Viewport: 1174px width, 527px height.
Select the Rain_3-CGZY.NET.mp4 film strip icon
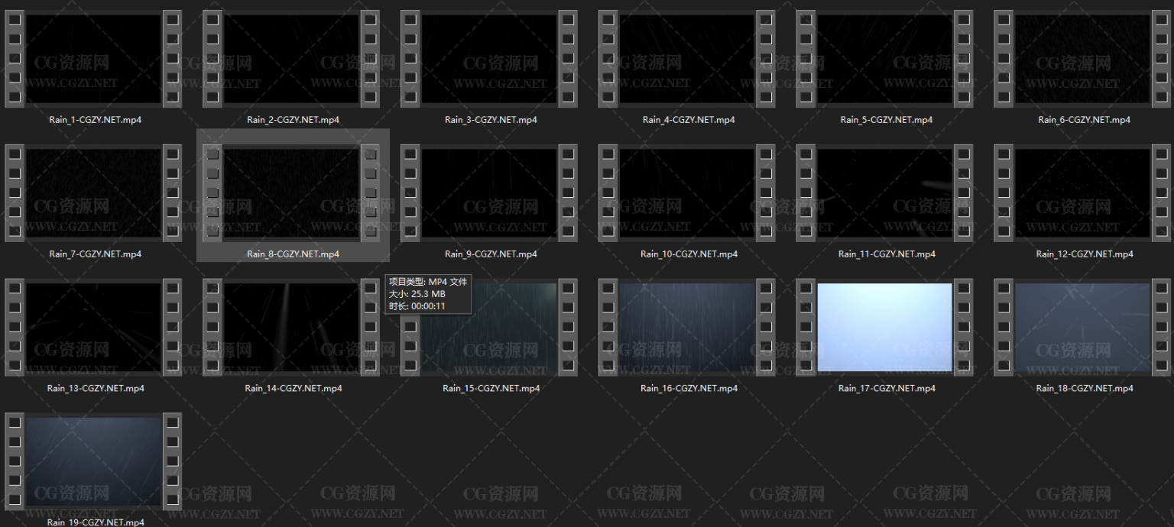[489, 59]
